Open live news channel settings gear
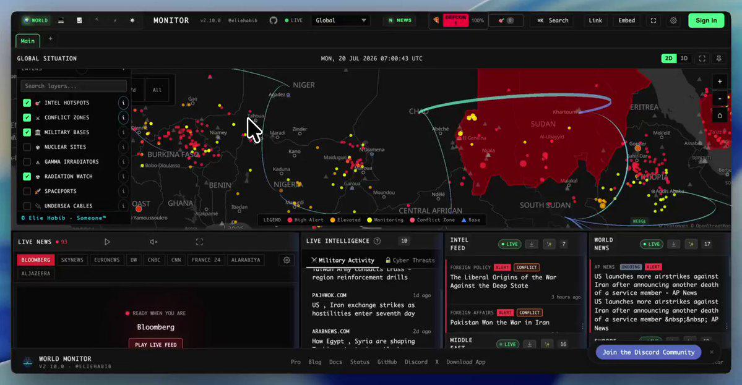 (287, 260)
